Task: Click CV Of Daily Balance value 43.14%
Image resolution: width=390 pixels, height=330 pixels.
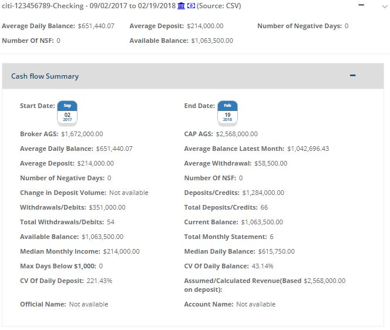Action: point(263,266)
